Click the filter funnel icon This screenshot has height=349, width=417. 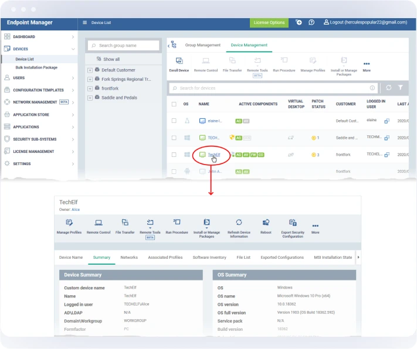401,88
